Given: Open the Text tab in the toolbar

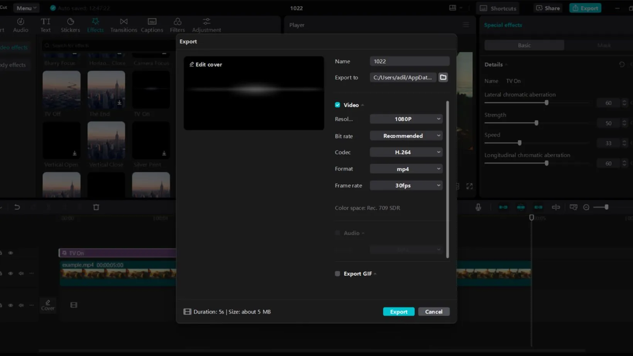Looking at the screenshot, I should pyautogui.click(x=46, y=25).
